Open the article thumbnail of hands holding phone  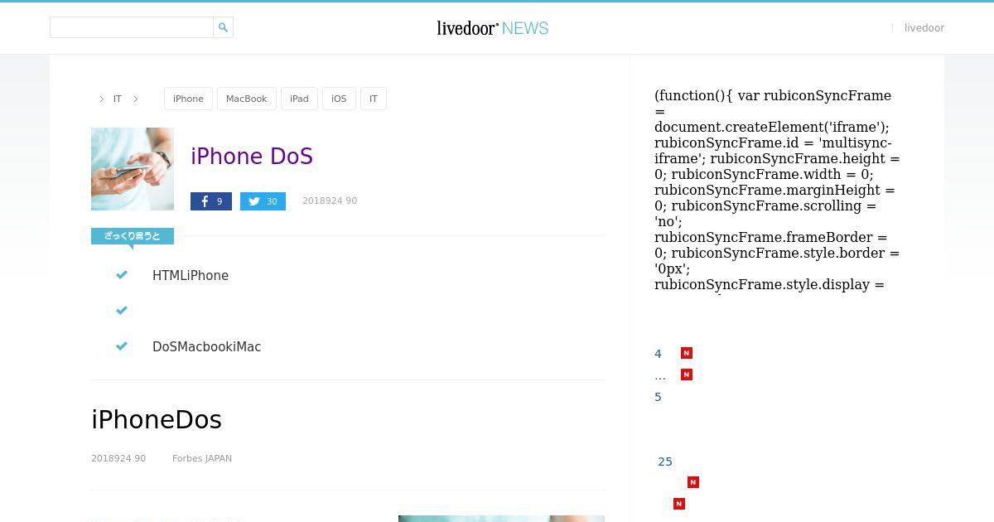133,169
